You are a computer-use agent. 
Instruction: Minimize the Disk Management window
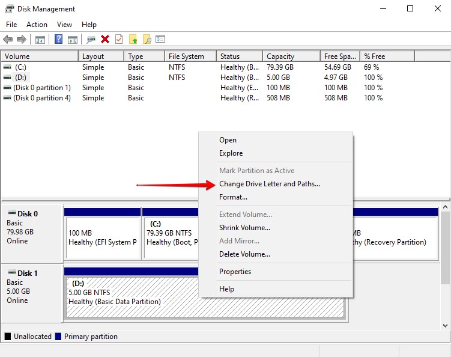[383, 8]
